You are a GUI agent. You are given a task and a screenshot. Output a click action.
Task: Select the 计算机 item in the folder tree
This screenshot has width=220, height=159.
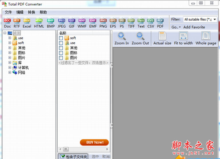tap(23, 68)
